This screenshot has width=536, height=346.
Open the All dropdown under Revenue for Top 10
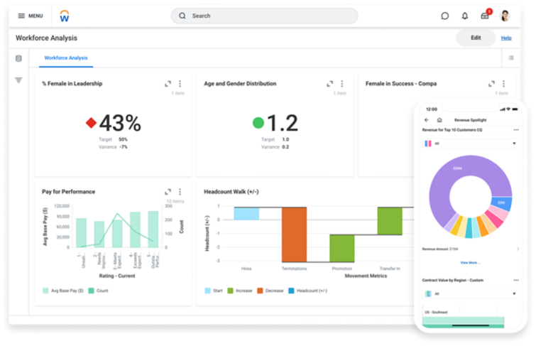tap(471, 144)
